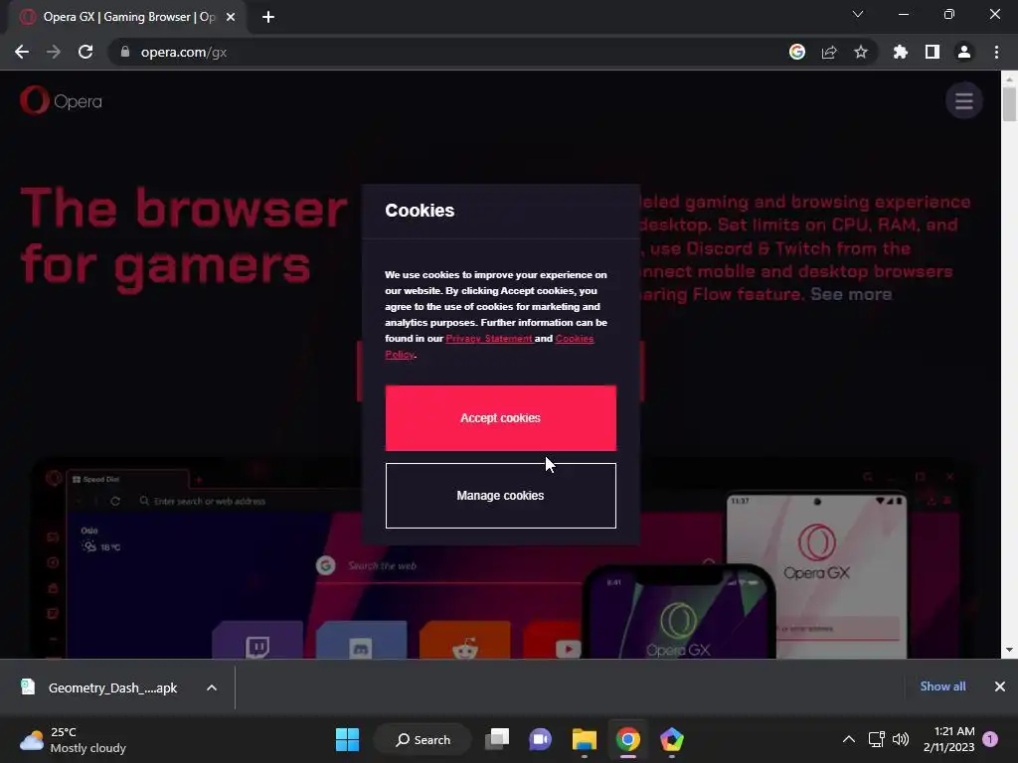
Task: Open the tab search dropdown
Action: pyautogui.click(x=858, y=14)
